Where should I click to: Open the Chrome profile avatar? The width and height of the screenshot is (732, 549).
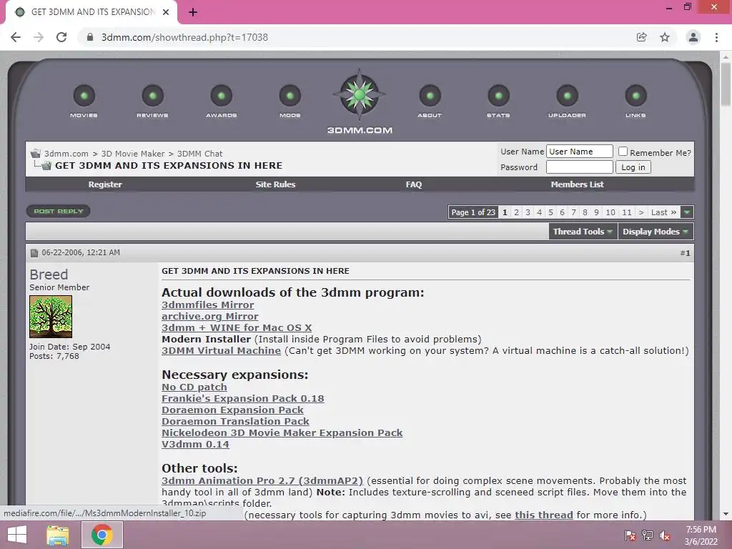693,37
